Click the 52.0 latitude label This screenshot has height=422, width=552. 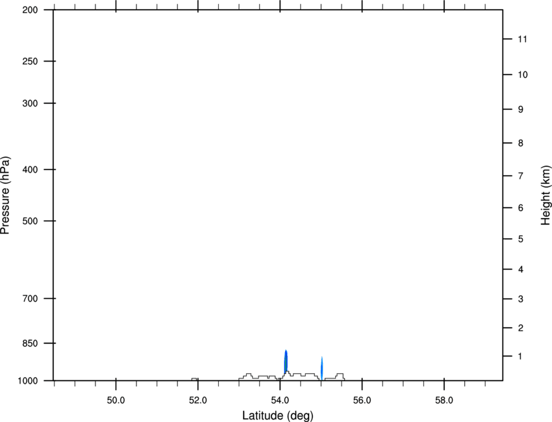click(198, 400)
